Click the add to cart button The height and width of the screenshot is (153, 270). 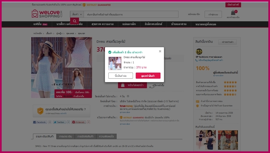pyautogui.click(x=132, y=85)
